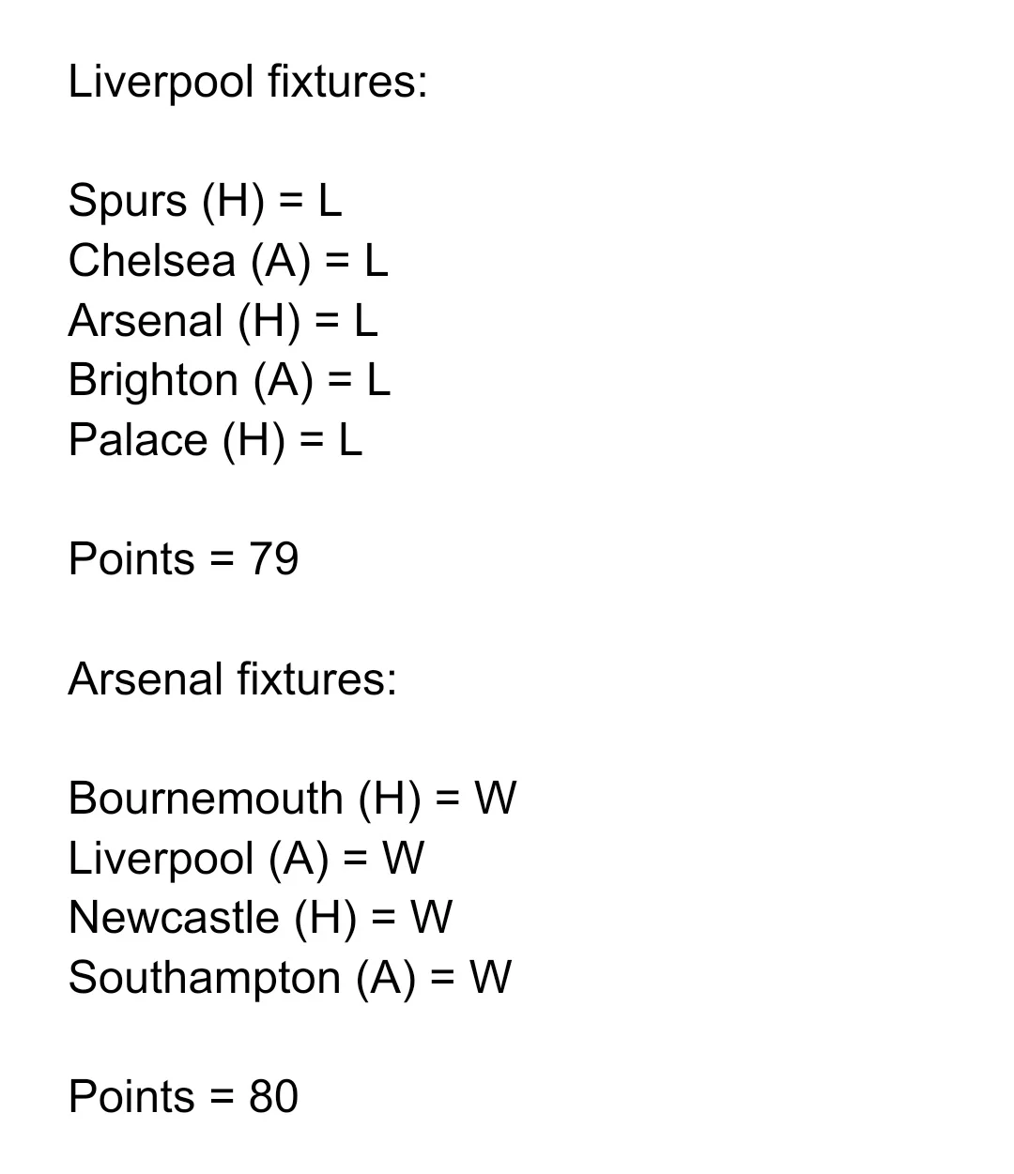Place cursor on the word Spurs

click(x=128, y=201)
